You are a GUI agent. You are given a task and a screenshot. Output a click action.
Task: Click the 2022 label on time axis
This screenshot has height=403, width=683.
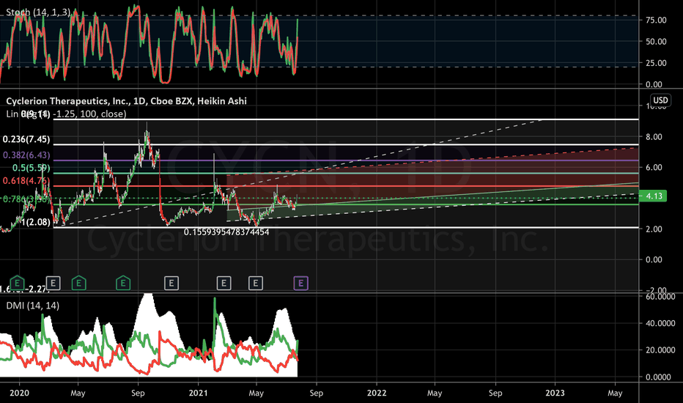[x=377, y=393]
